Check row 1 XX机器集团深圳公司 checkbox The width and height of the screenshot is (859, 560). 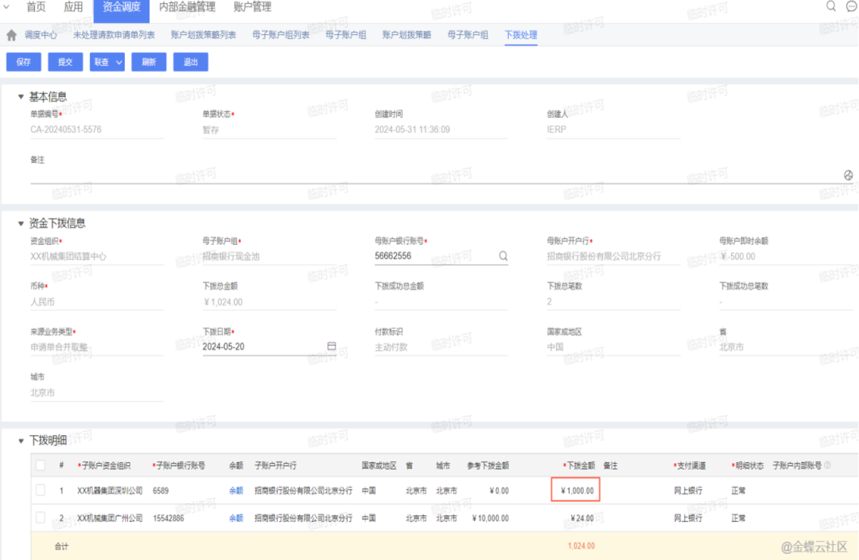coord(41,491)
